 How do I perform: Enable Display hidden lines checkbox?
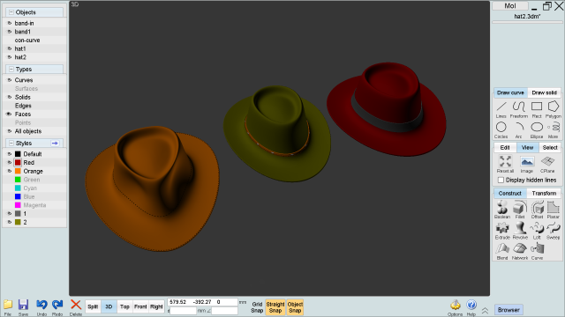501,180
